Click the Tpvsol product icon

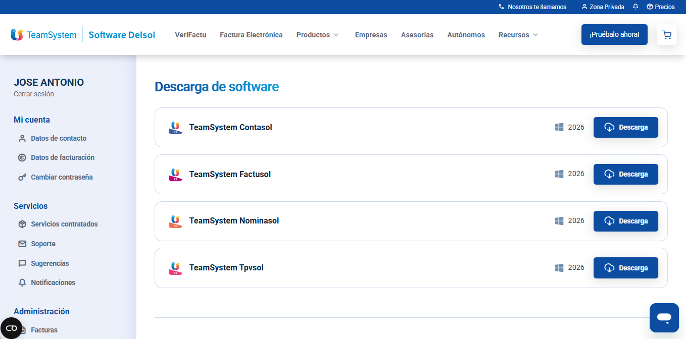[x=175, y=268]
